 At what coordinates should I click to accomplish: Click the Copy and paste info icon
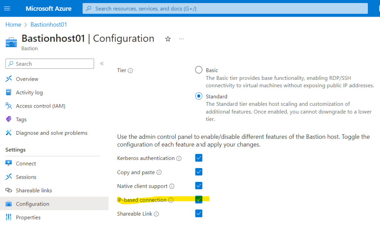pos(159,173)
